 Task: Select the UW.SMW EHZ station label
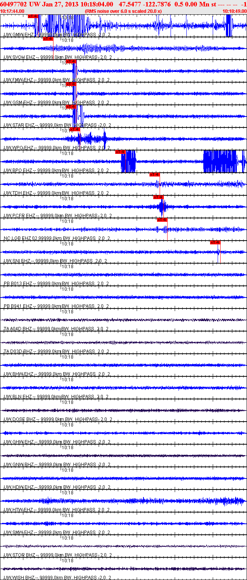coord(56,532)
